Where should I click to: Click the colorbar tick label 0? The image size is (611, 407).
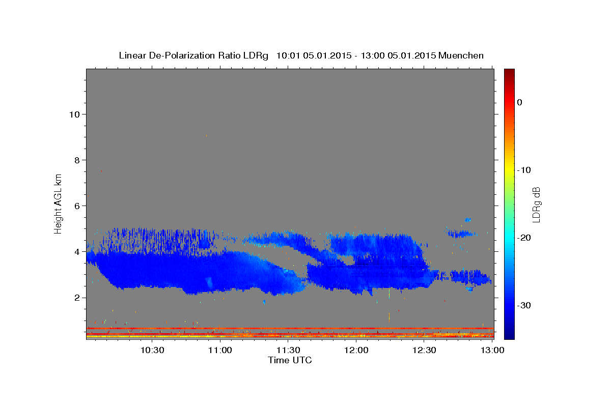[519, 102]
